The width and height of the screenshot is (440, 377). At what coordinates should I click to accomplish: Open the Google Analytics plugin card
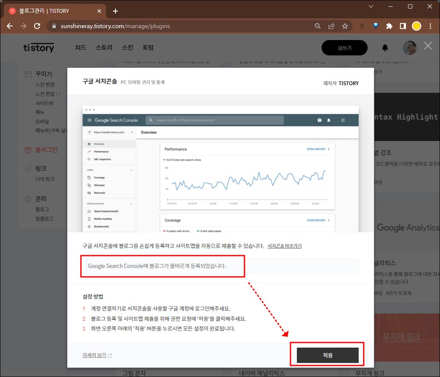point(407,227)
